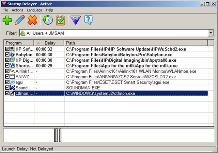Viewport: 218px width, 153px height.
Task: Click the SOUNDMAN.EXE path text
Action: tap(83, 88)
